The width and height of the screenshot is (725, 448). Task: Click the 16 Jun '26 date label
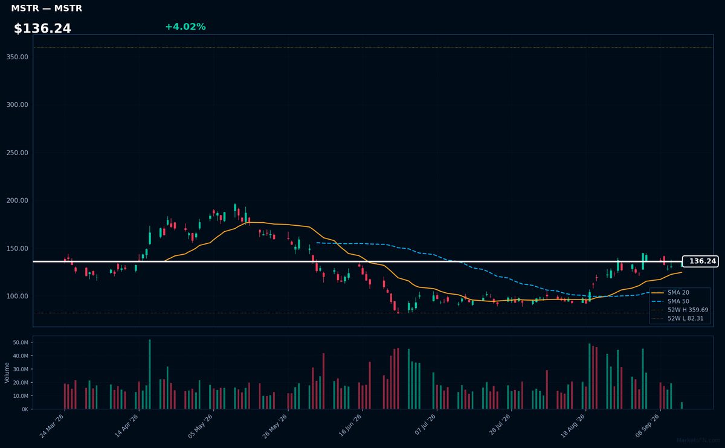click(350, 426)
